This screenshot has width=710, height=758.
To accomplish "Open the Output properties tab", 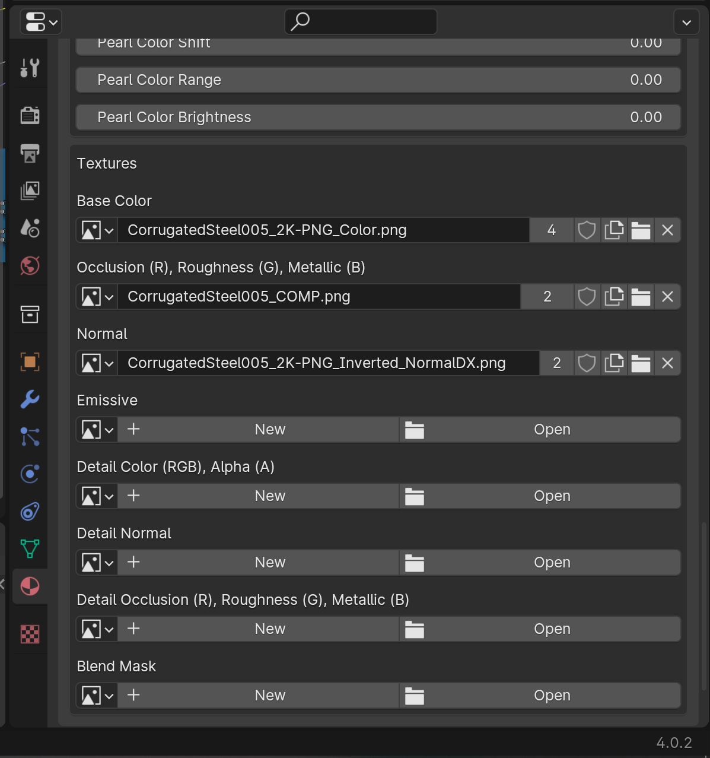I will tap(30, 154).
